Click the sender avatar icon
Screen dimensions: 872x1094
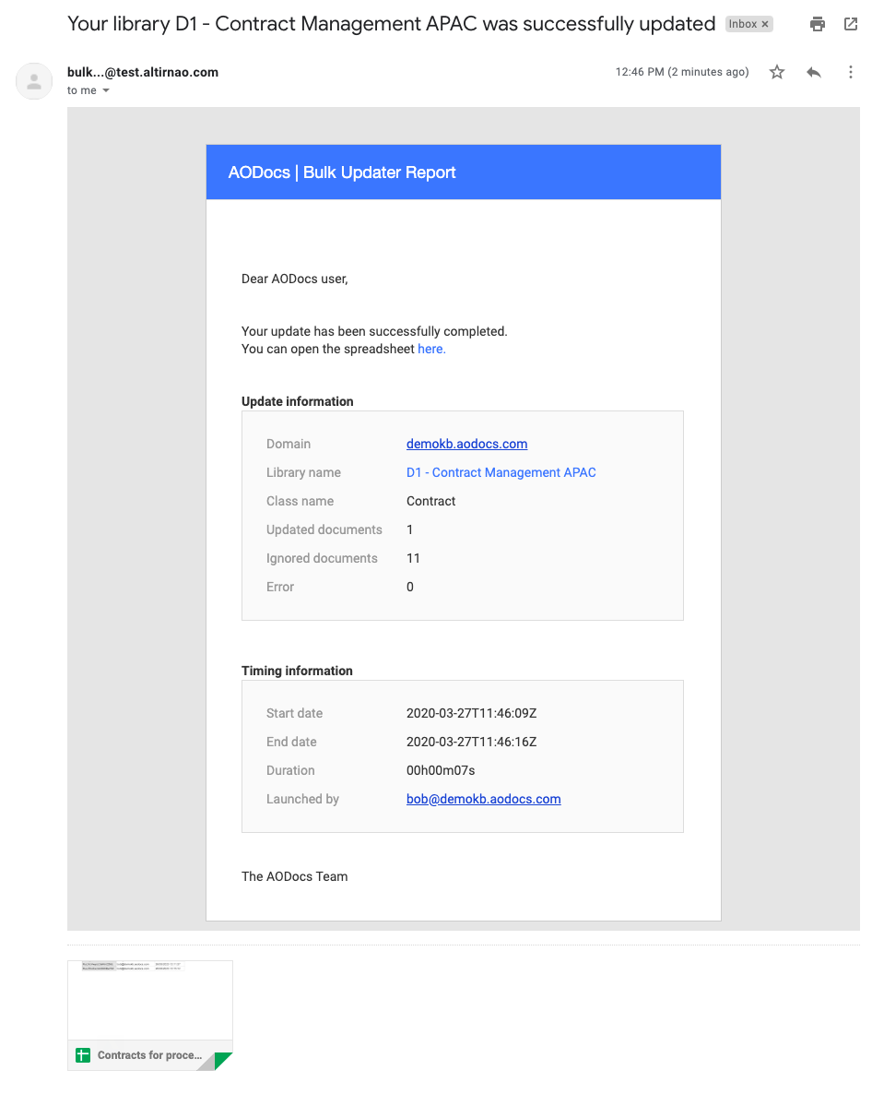(34, 81)
